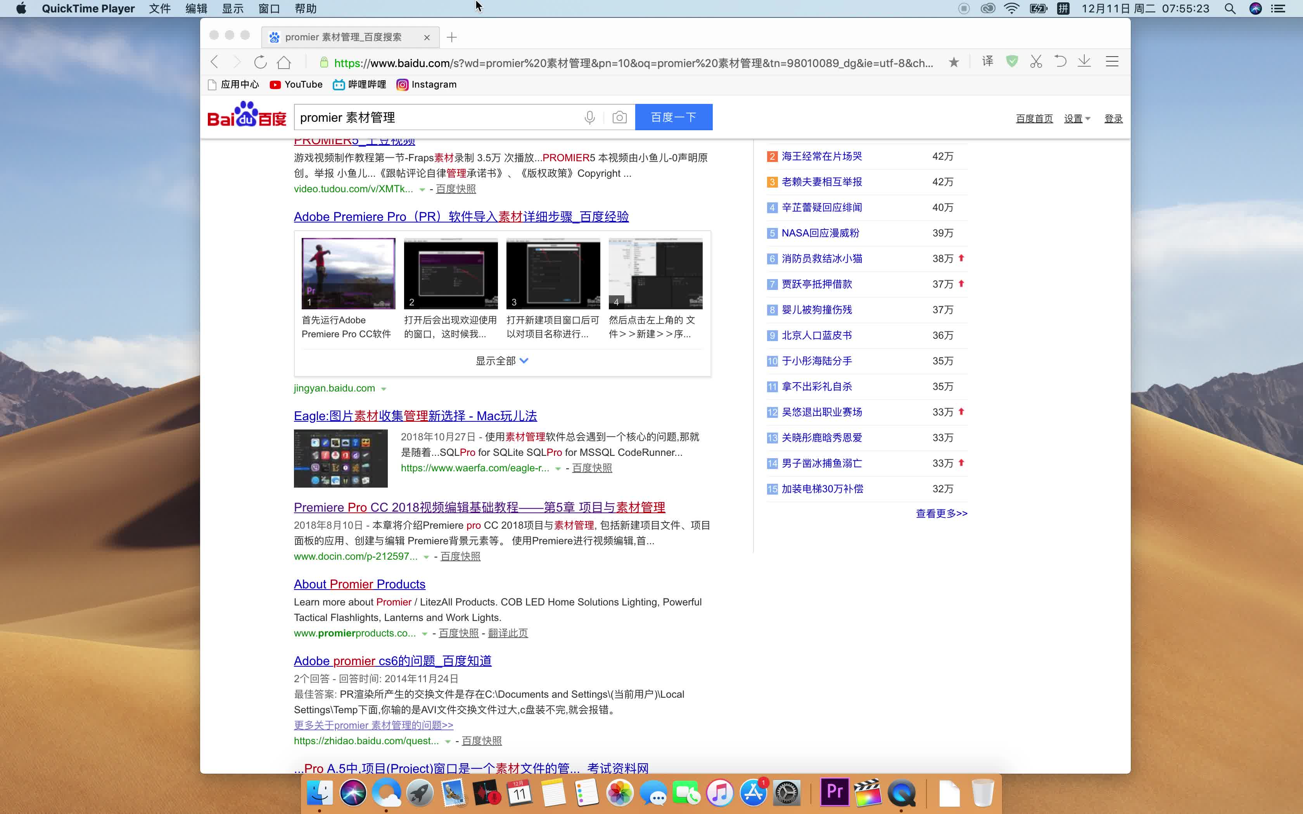Open the 应用中心 bookmark
This screenshot has width=1303, height=814.
click(234, 85)
